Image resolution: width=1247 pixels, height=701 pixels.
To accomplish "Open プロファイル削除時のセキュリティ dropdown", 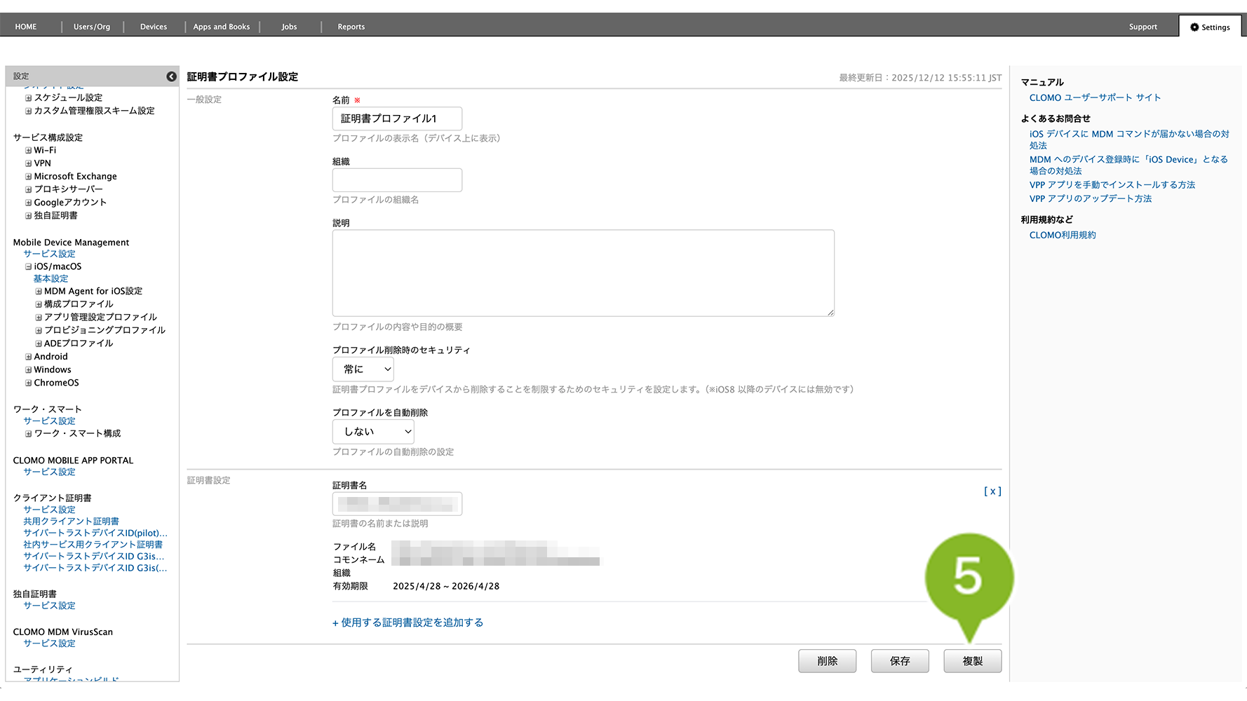I will (363, 369).
